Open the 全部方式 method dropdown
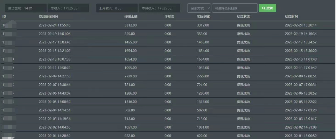The image size is (336, 139). coord(199,8)
